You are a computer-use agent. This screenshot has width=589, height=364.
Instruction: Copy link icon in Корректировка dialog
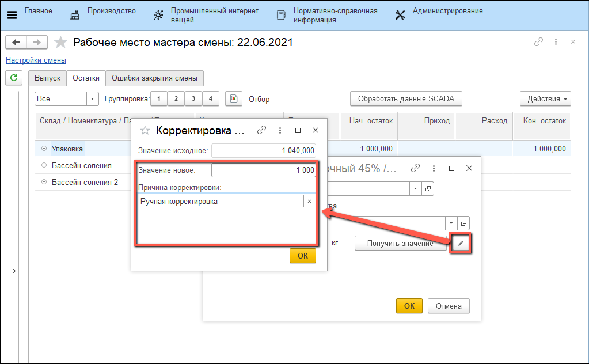click(x=261, y=131)
